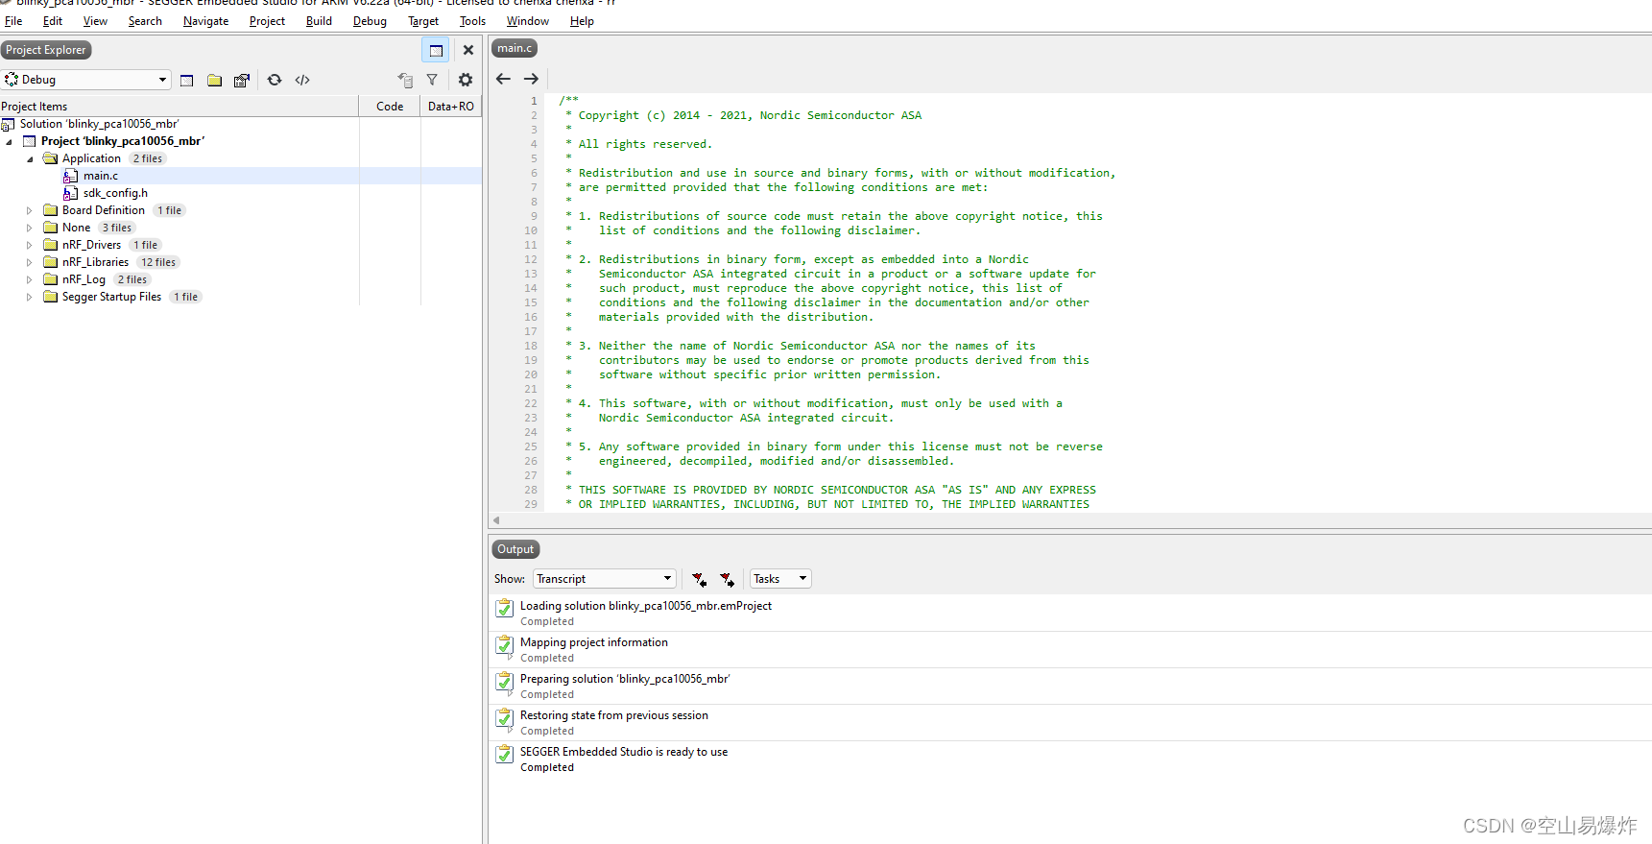1652x844 pixels.
Task: Open the Navigate menu
Action: pyautogui.click(x=205, y=21)
